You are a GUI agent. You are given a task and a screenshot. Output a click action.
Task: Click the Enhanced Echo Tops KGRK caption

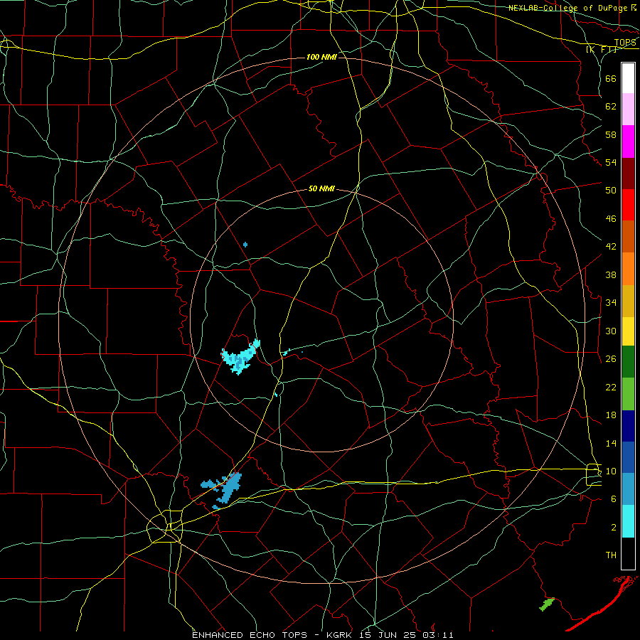pyautogui.click(x=322, y=635)
